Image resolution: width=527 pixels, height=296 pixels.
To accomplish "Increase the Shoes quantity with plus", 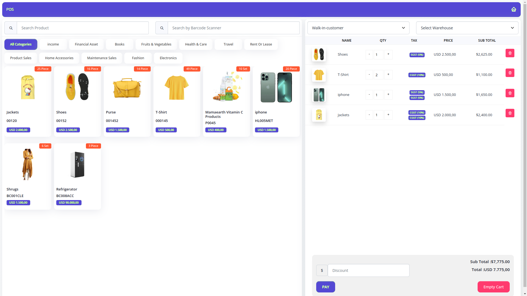I will click(388, 54).
